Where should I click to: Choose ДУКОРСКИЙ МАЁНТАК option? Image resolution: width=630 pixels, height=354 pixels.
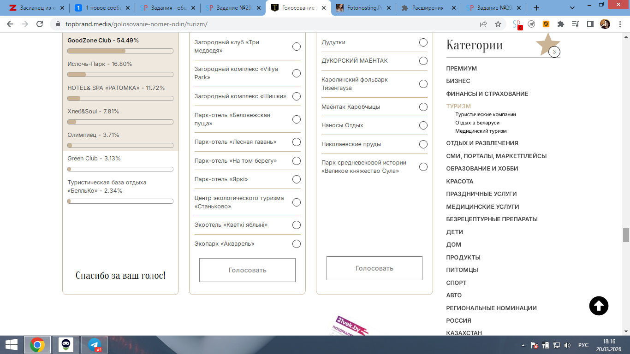pos(423,61)
